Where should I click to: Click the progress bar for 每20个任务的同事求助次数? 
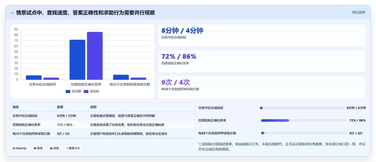(x=304, y=133)
